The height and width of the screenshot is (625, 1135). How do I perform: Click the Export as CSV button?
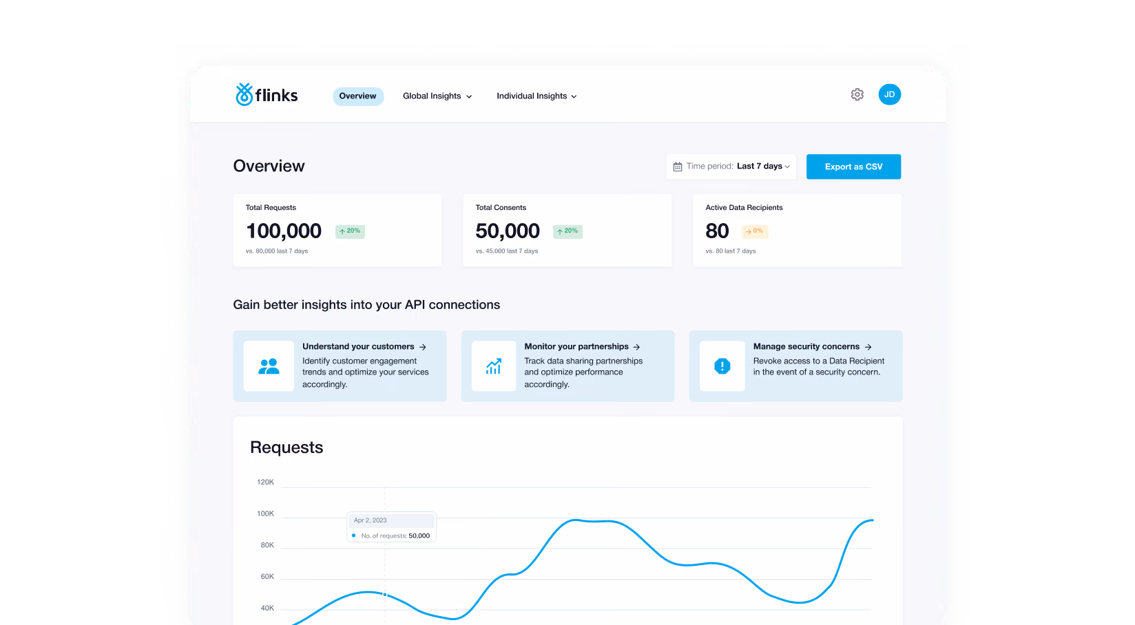tap(853, 167)
